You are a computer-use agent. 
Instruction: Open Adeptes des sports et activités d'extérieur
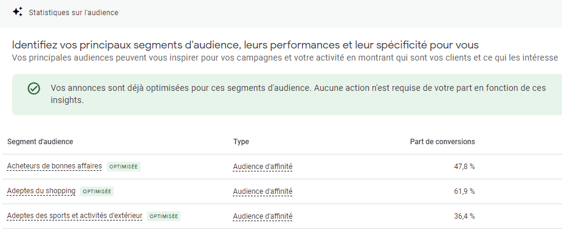[x=75, y=216]
